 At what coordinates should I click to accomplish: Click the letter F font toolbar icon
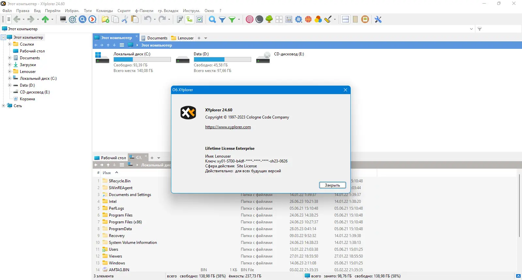click(x=180, y=20)
